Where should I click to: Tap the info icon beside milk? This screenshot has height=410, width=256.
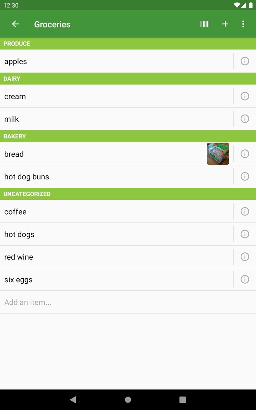pos(245,119)
